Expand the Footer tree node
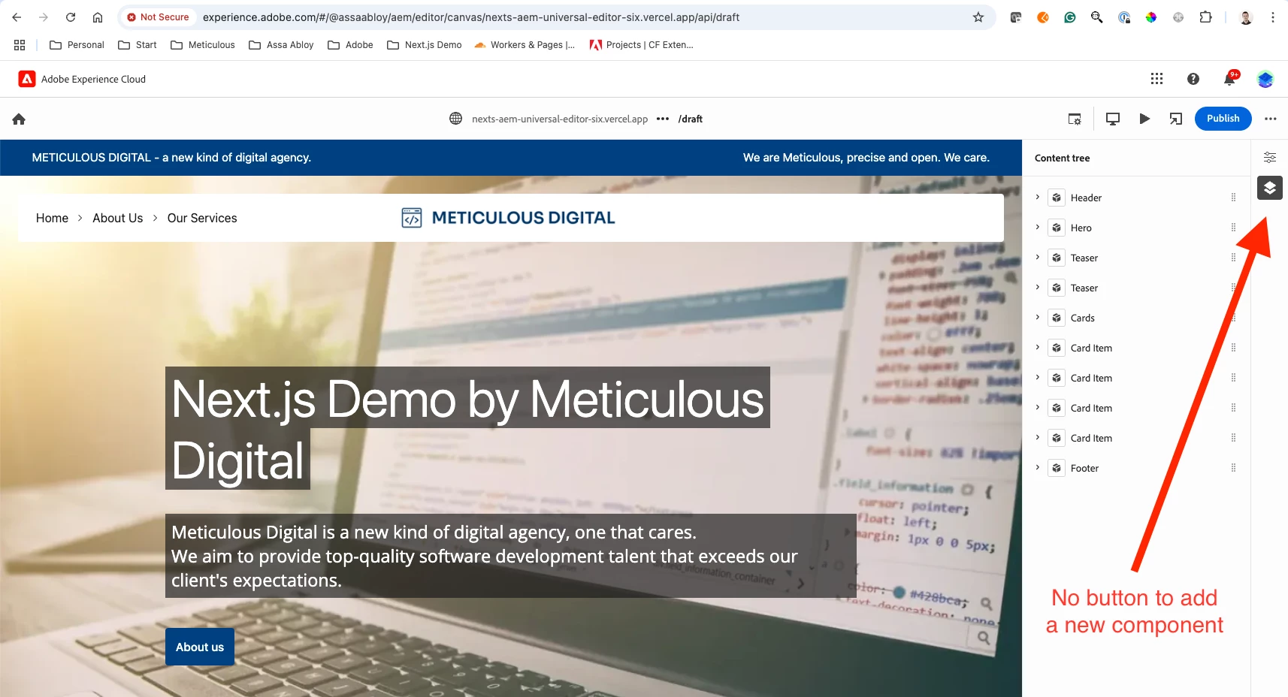The image size is (1288, 697). [1038, 468]
